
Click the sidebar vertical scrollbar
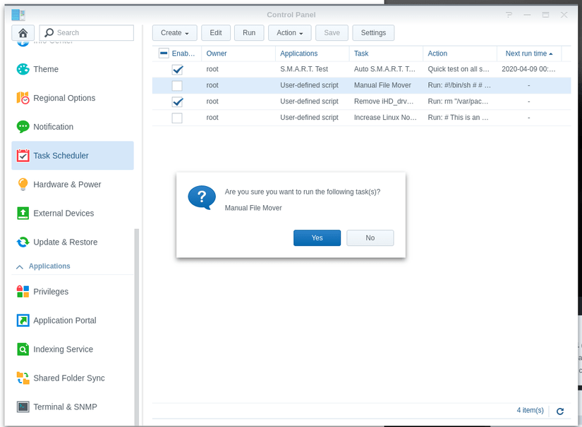coord(137,326)
